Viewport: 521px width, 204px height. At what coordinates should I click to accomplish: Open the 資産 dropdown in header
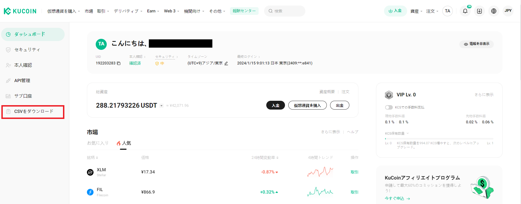pos(416,11)
